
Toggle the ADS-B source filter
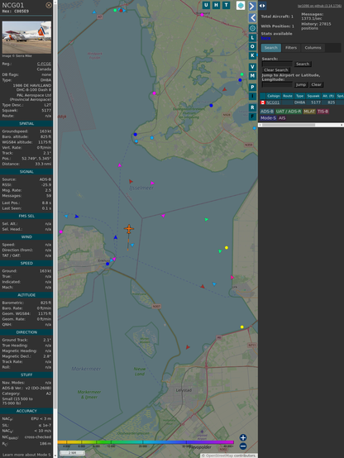point(267,112)
